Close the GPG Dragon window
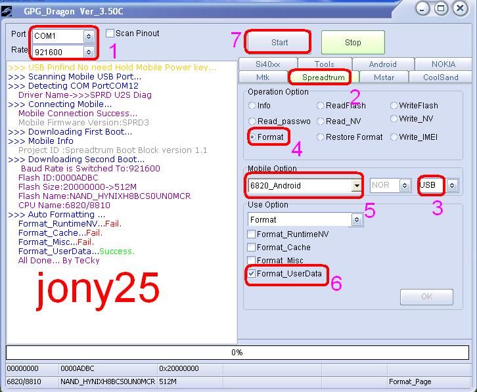This screenshot has width=477, height=392. (x=461, y=9)
